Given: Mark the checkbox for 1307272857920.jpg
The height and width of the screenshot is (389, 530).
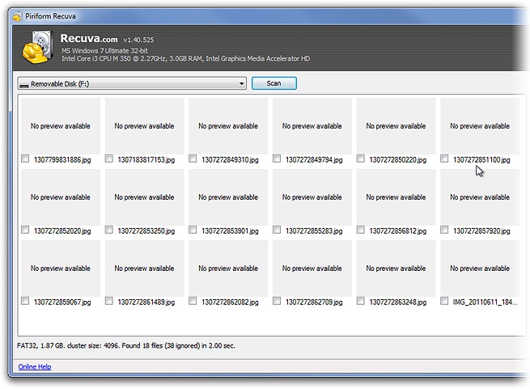Looking at the screenshot, I should pos(444,230).
